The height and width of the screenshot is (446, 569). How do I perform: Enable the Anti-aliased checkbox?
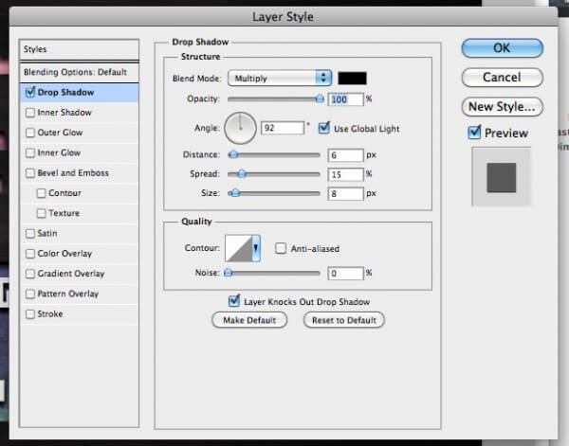281,248
